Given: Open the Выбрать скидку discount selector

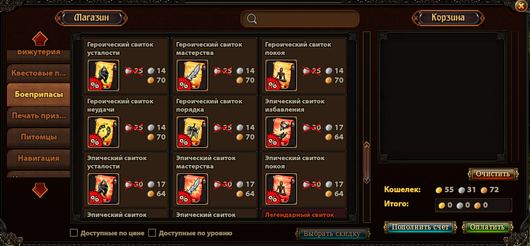Looking at the screenshot, I should tap(332, 234).
